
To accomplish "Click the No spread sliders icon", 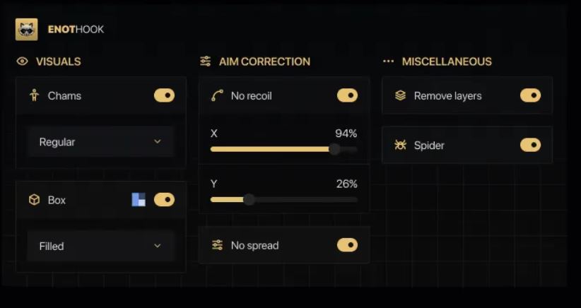I will tap(217, 245).
